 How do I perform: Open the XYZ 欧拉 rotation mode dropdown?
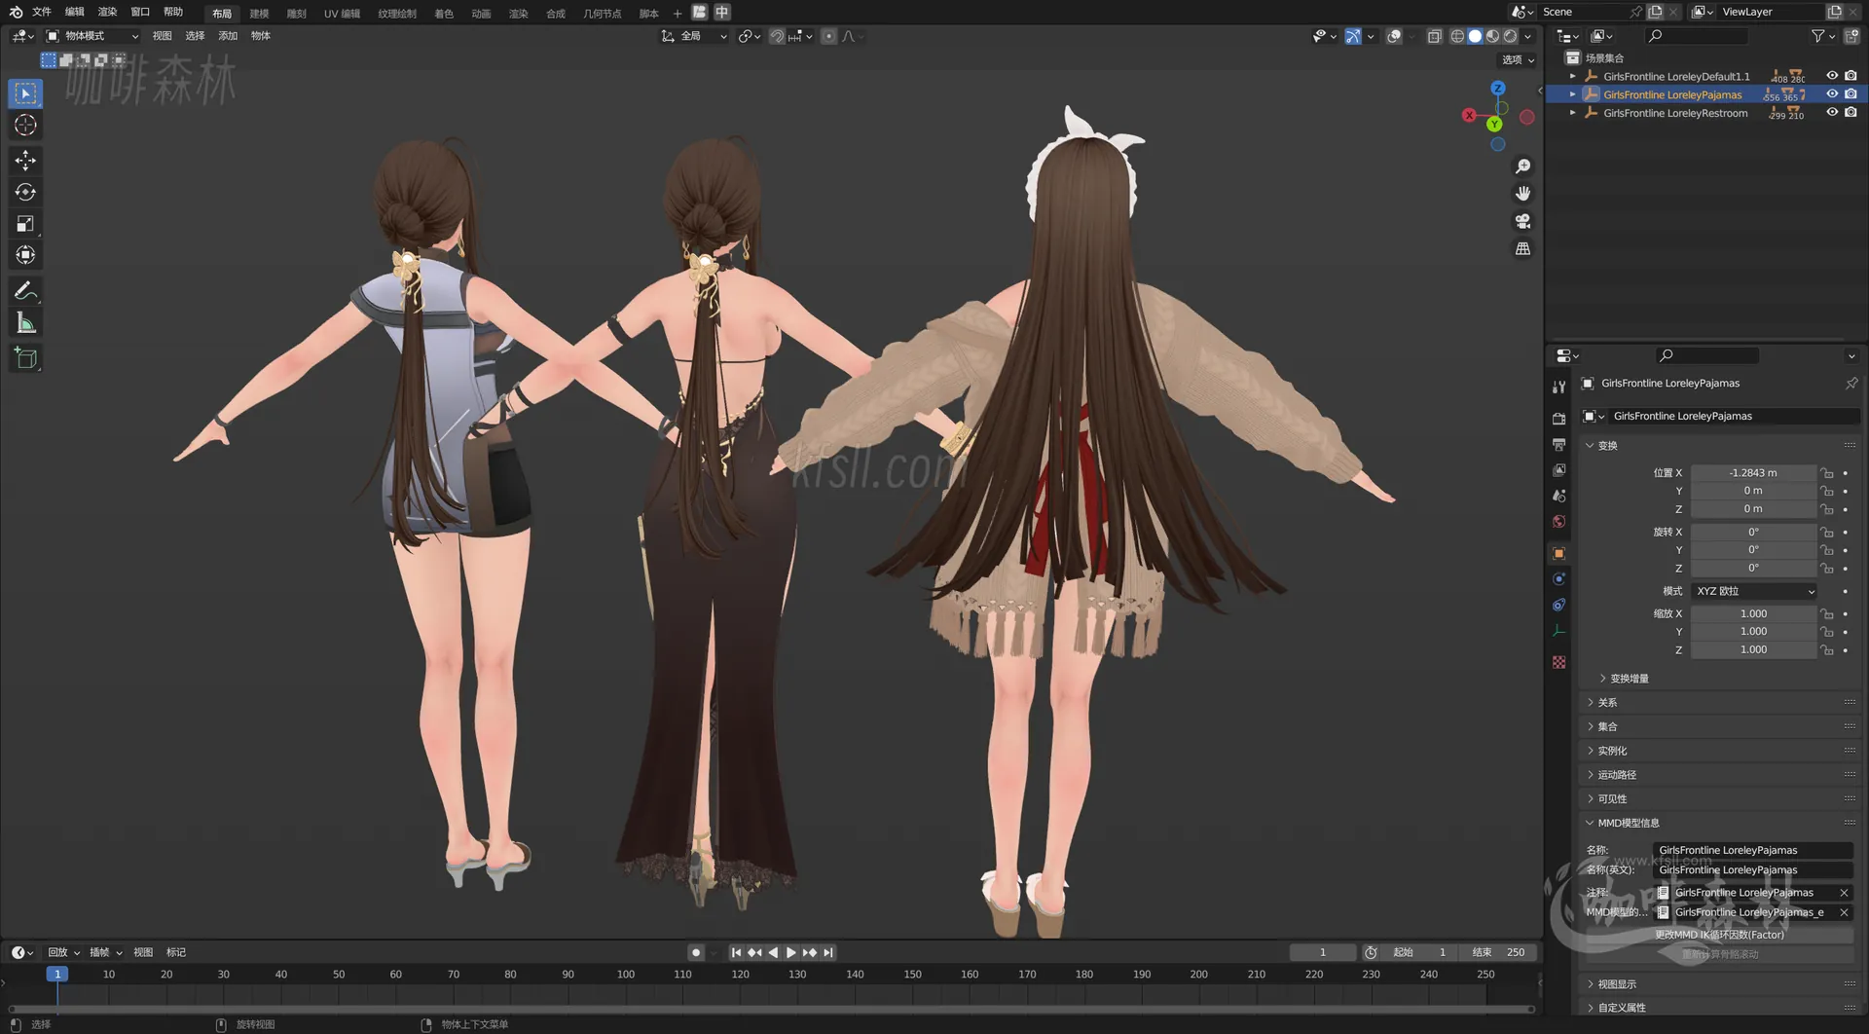(1752, 591)
